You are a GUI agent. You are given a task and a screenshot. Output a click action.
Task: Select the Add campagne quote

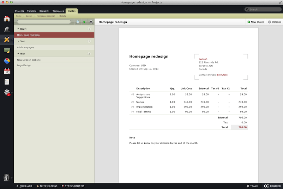[54, 47]
